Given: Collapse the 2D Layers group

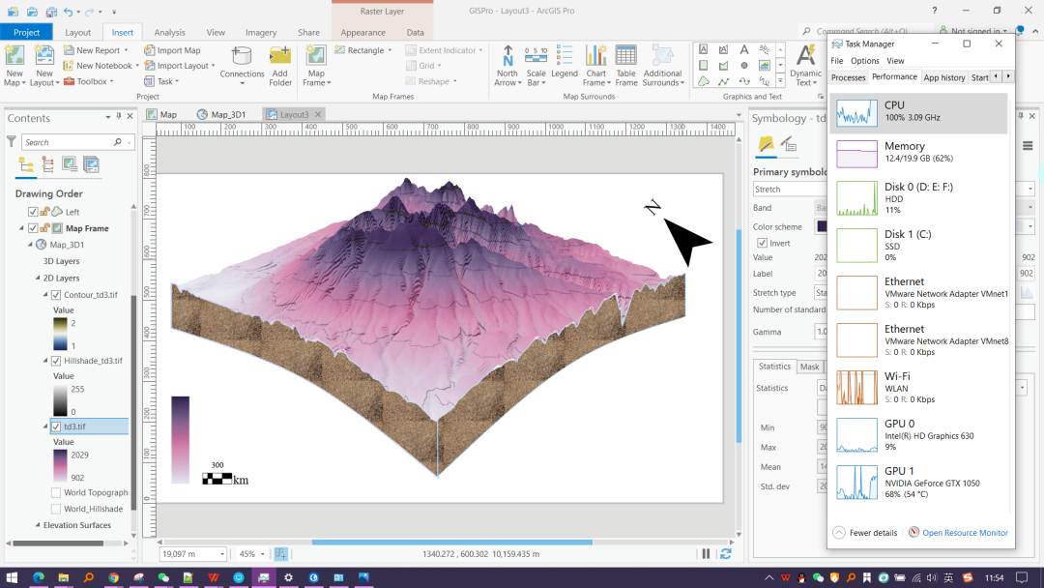Looking at the screenshot, I should pos(38,278).
